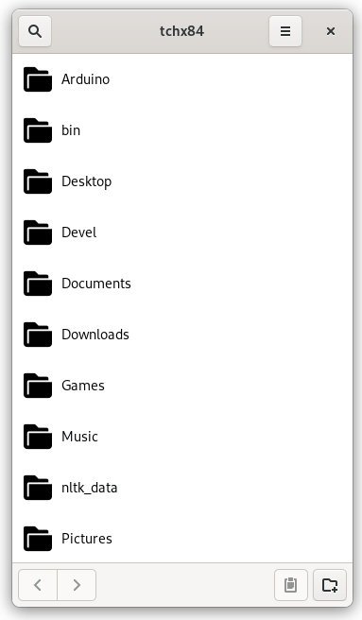Go back with the left arrow
Viewport: 362px width, 620px height.
click(38, 585)
